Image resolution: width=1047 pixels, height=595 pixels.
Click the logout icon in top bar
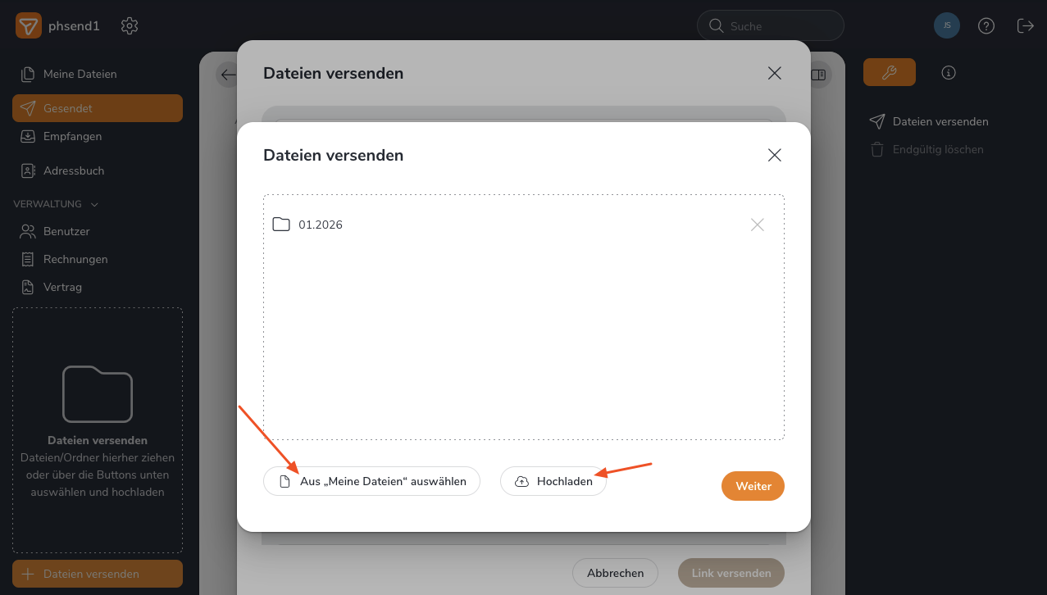coord(1025,26)
